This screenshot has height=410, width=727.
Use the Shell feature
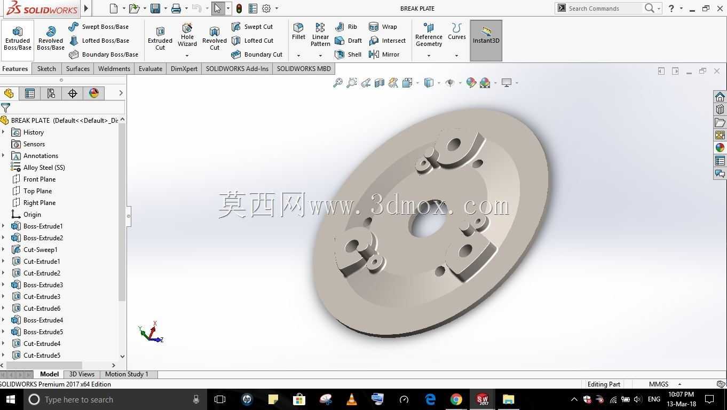(x=348, y=54)
